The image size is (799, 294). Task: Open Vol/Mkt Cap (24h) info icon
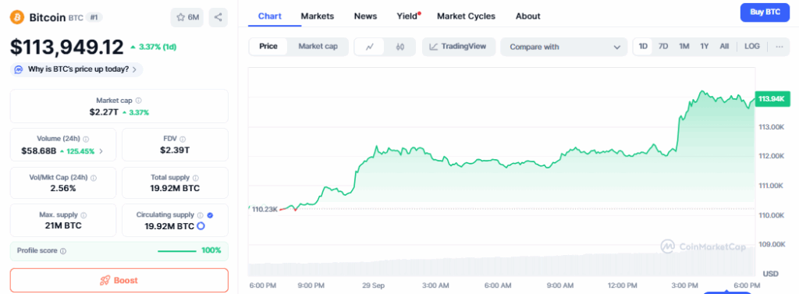[x=94, y=178]
